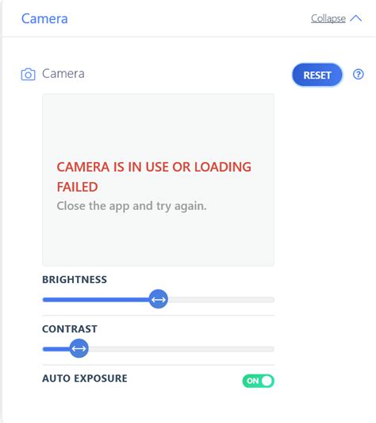This screenshot has width=376, height=423.
Task: Turn off the Auto Exposure toggle
Action: [x=258, y=381]
